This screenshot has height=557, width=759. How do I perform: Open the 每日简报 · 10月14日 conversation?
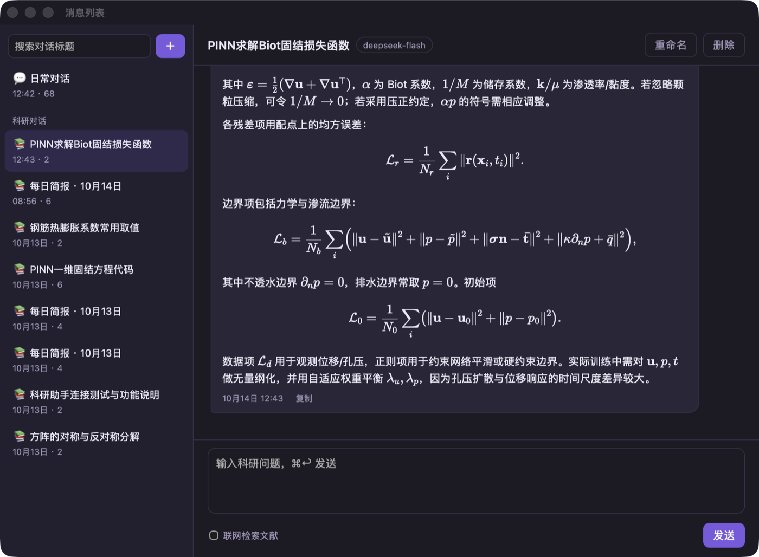tap(97, 193)
